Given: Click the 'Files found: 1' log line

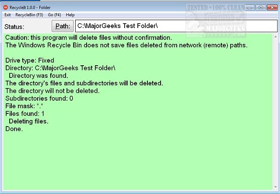Looking at the screenshot, I should click(x=25, y=114).
